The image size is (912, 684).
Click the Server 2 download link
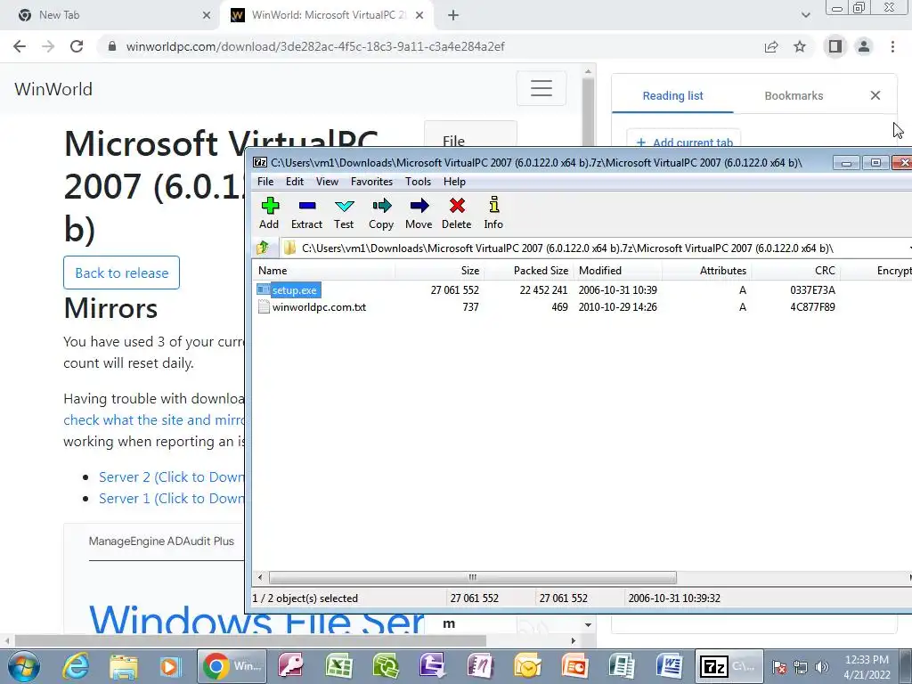(172, 477)
